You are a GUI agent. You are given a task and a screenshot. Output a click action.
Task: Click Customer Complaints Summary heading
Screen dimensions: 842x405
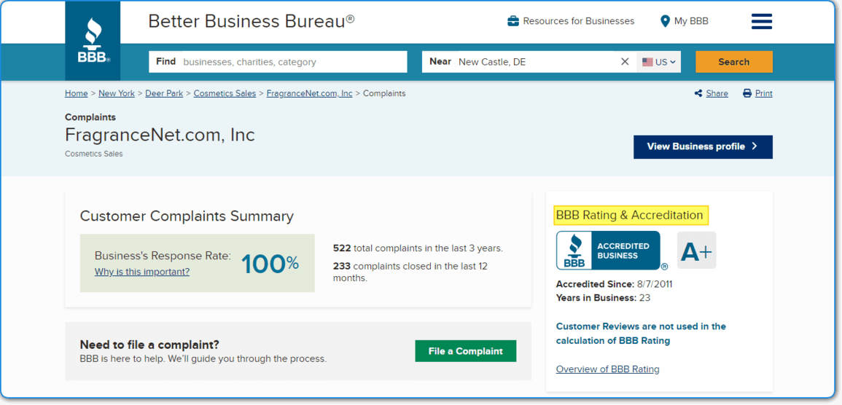[187, 216]
